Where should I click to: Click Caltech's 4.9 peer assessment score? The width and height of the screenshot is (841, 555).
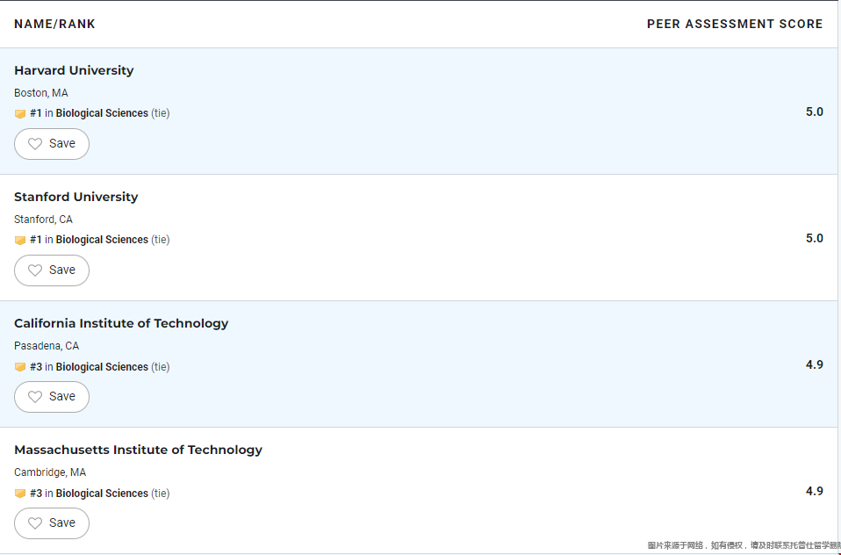point(814,365)
